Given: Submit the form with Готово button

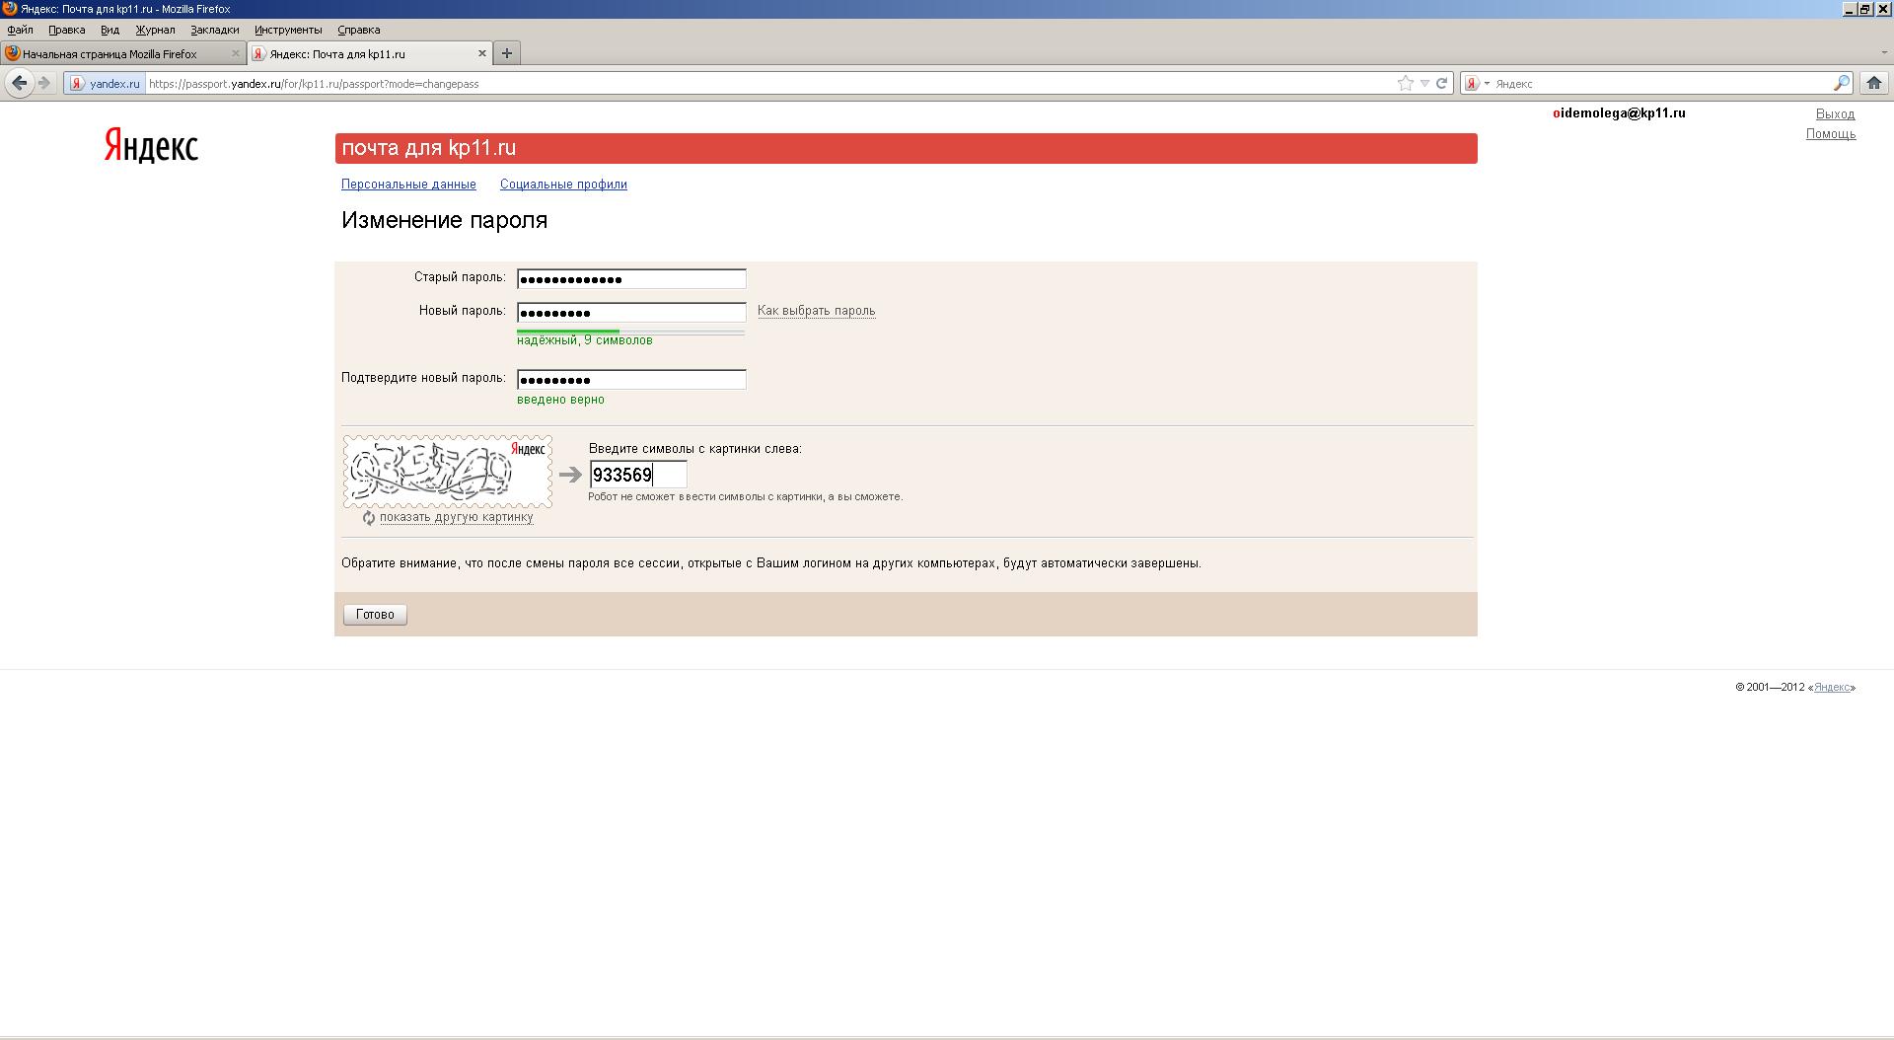Looking at the screenshot, I should click(x=375, y=615).
